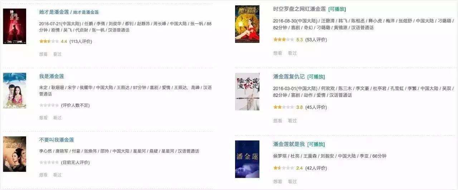The height and width of the screenshot is (190, 458).
Task: Open the 潘金莲就是我 poster thumbnail
Action: pos(247,159)
